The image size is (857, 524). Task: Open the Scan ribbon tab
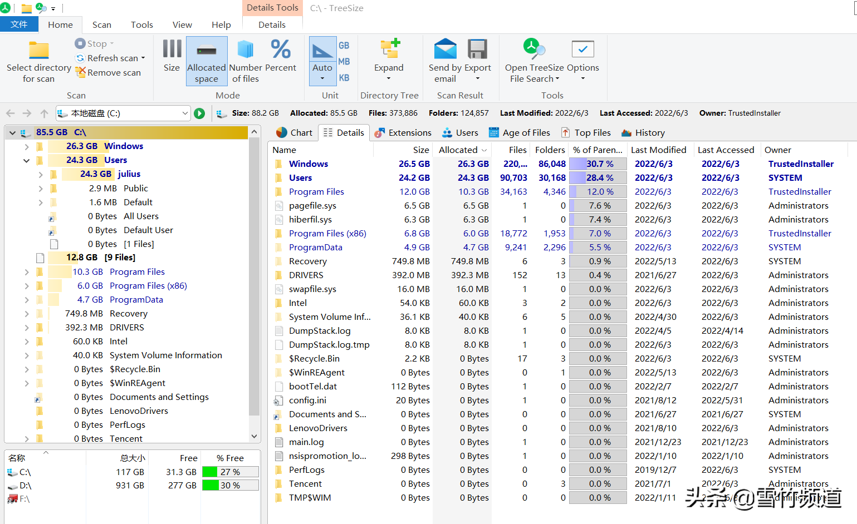point(102,25)
